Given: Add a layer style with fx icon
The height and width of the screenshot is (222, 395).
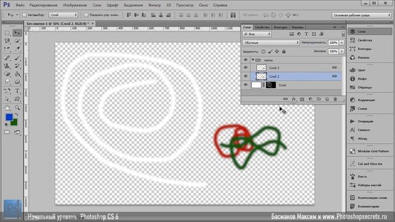Looking at the screenshot, I should (x=294, y=99).
